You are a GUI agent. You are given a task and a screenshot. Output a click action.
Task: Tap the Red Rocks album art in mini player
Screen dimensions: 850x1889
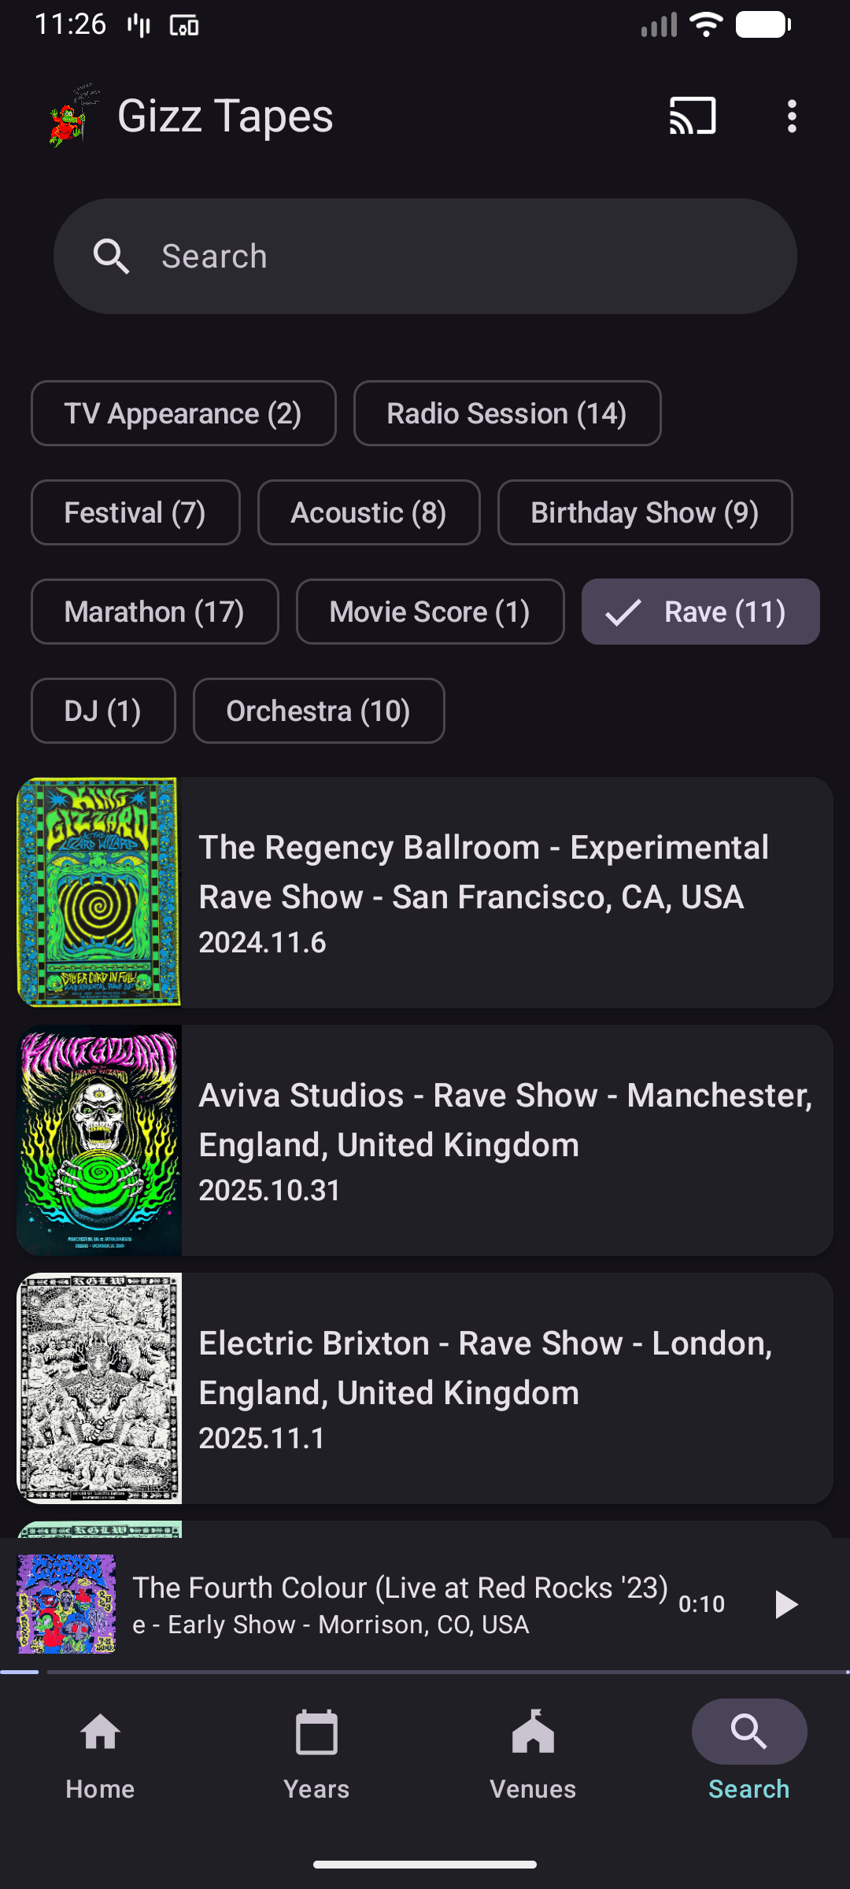click(x=67, y=1604)
